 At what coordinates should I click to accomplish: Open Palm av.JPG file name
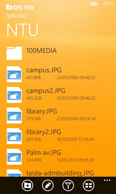coord(44,153)
